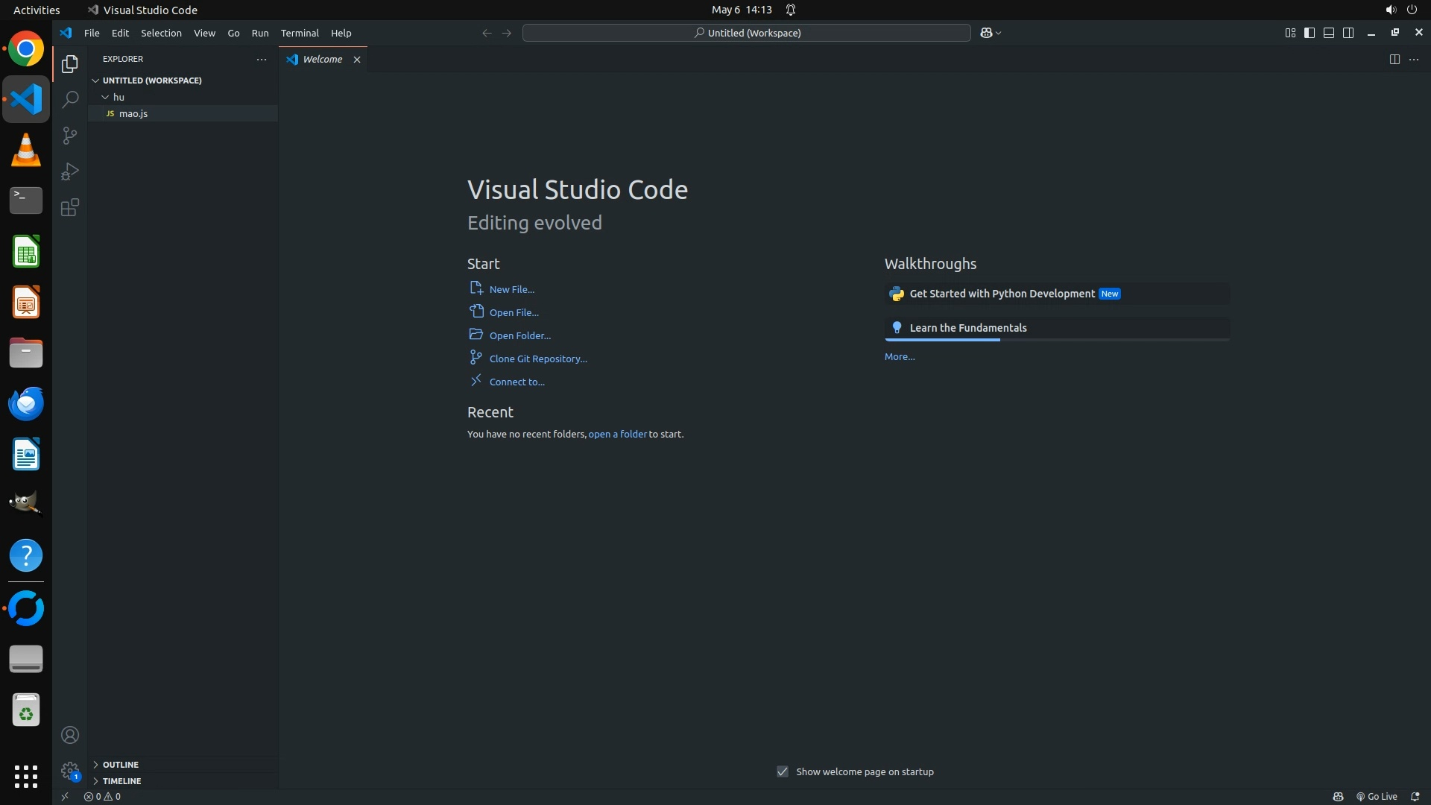Expand the Outline section
The height and width of the screenshot is (805, 1431).
(120, 764)
